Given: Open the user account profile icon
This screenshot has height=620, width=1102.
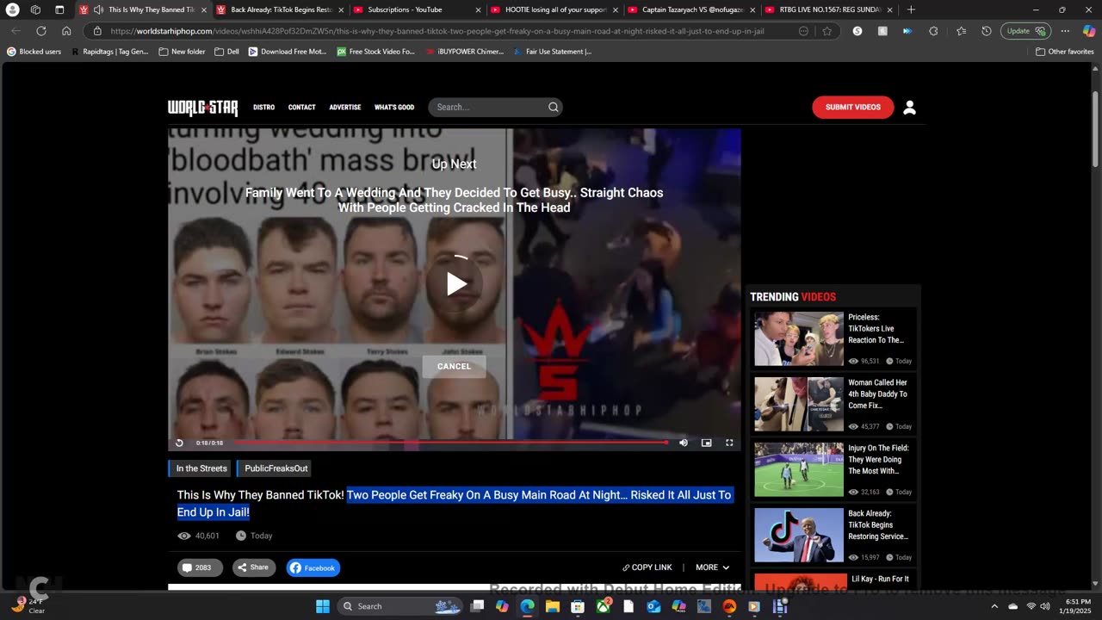Looking at the screenshot, I should click(x=910, y=108).
